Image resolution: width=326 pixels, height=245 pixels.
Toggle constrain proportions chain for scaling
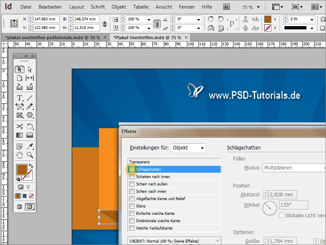pyautogui.click(x=157, y=24)
